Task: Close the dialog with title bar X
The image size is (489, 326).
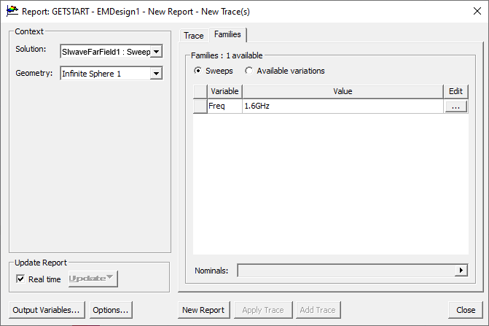Action: pos(477,11)
